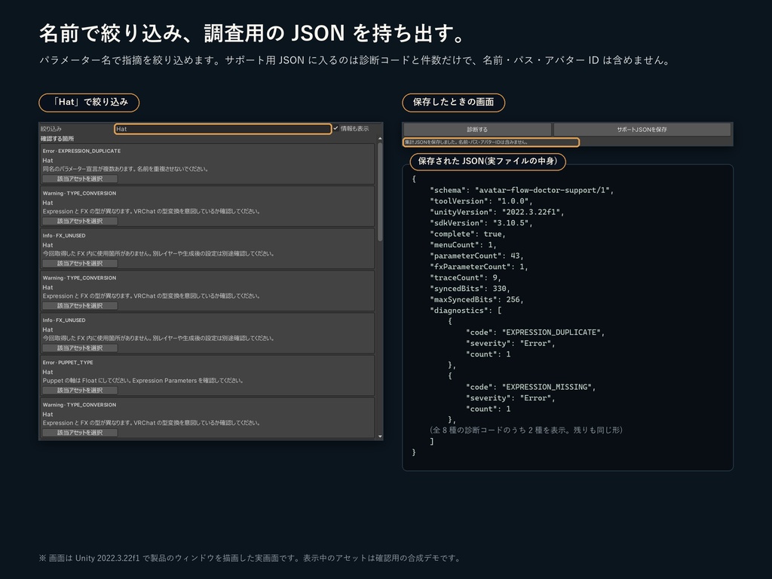Click the "complete": true line

click(x=467, y=234)
